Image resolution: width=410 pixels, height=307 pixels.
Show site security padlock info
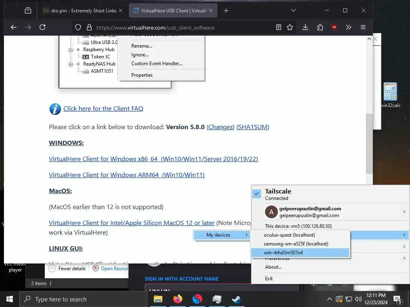coord(89,28)
